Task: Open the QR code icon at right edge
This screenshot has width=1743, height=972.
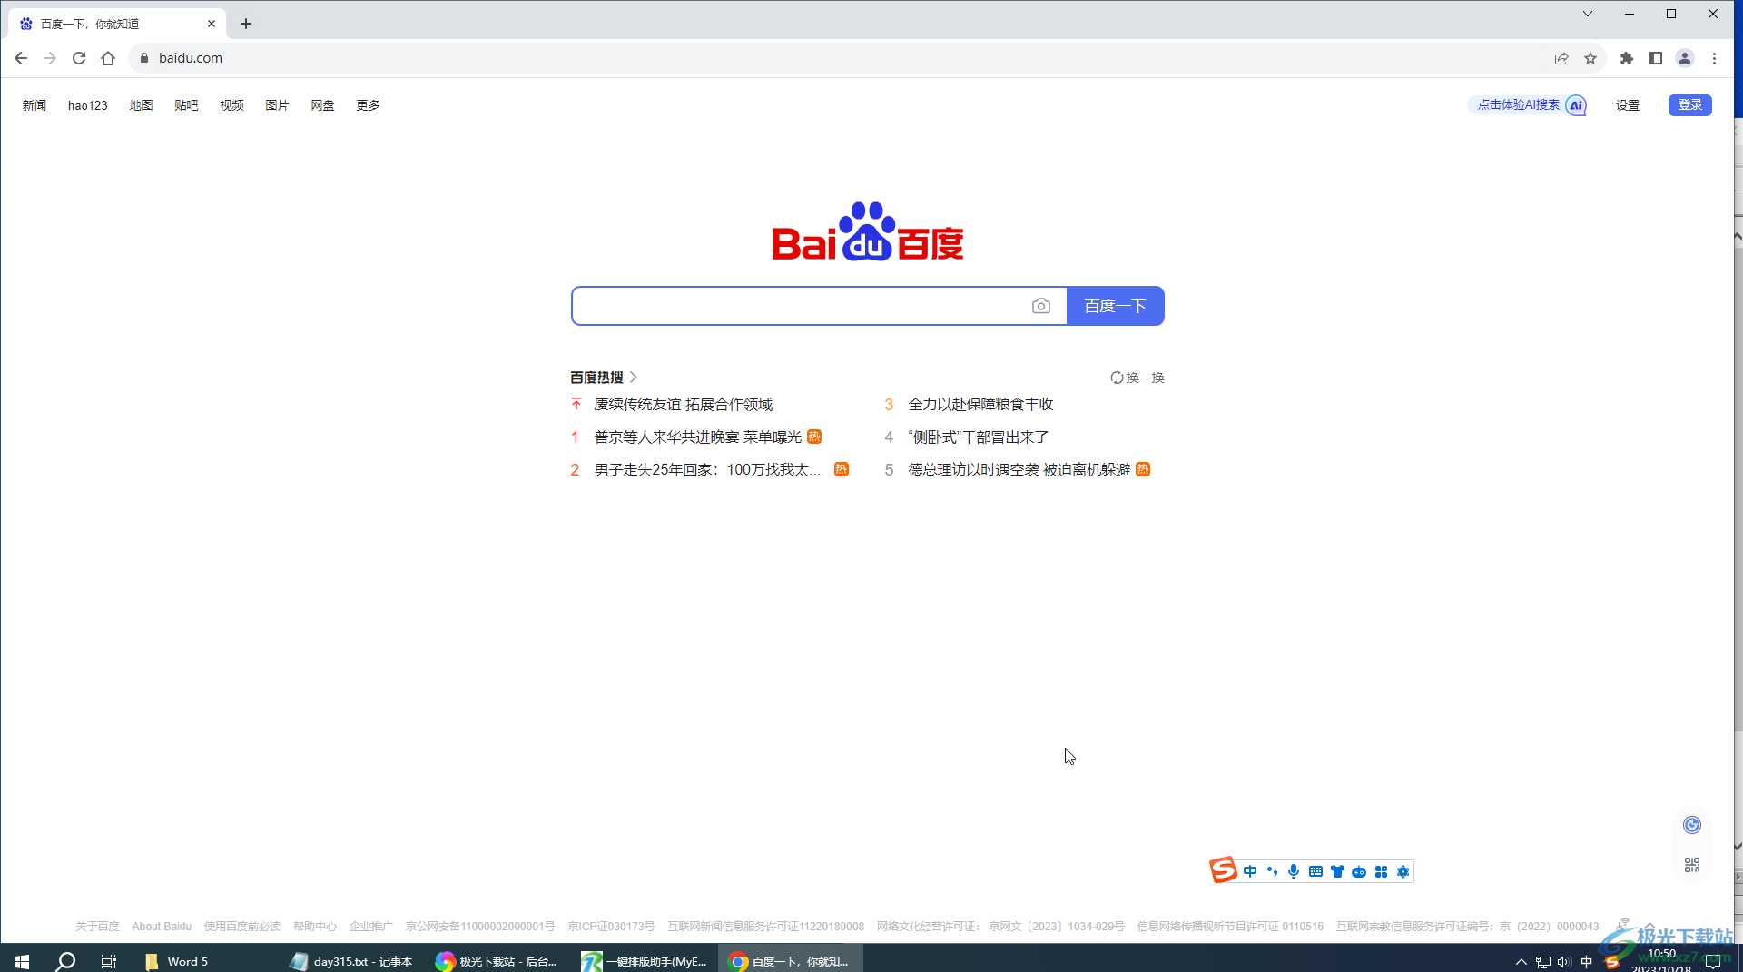Action: pos(1692,865)
